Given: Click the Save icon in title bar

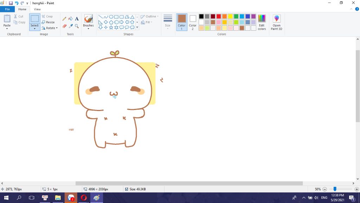Looking at the screenshot, I should click(x=11, y=3).
